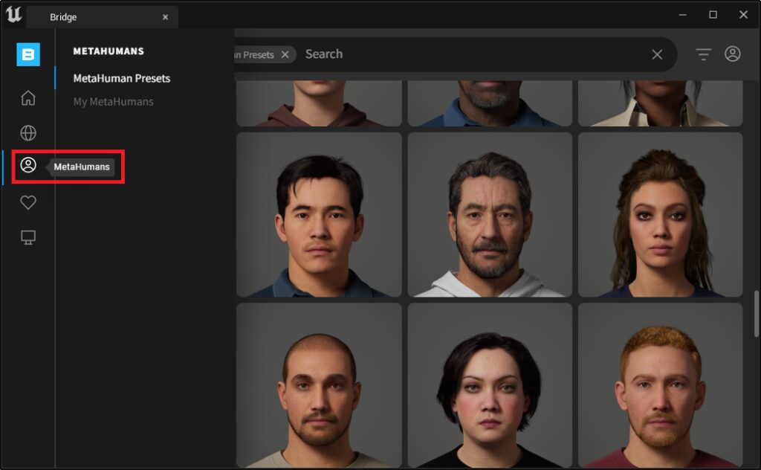Open the Local monitor icon in sidebar
761x470 pixels.
[28, 237]
